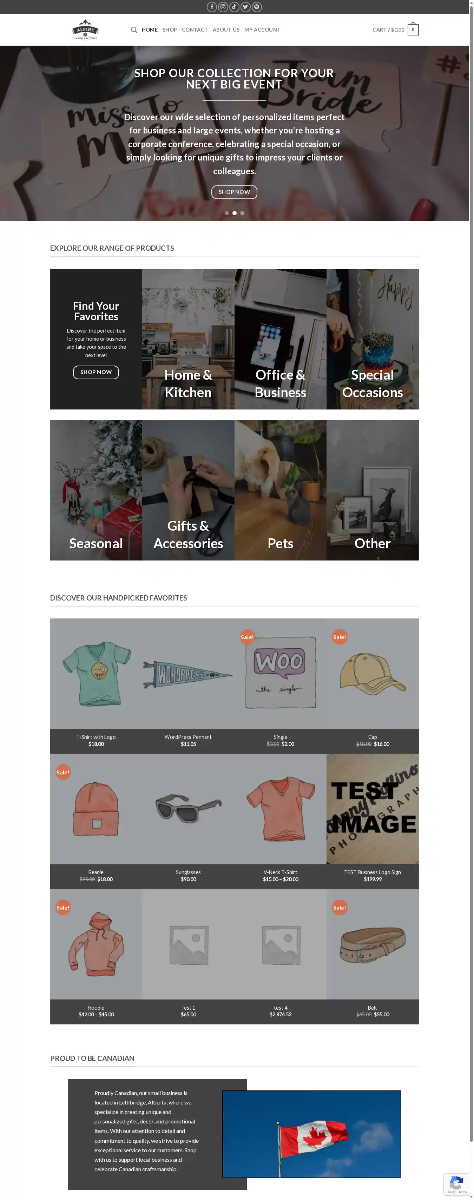474x1200 pixels.
Task: Open the Twitter social icon
Action: (245, 7)
